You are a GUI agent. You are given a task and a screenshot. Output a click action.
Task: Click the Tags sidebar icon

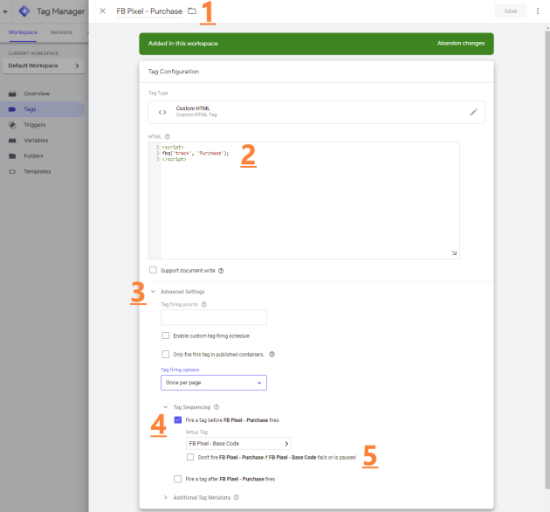tap(12, 109)
